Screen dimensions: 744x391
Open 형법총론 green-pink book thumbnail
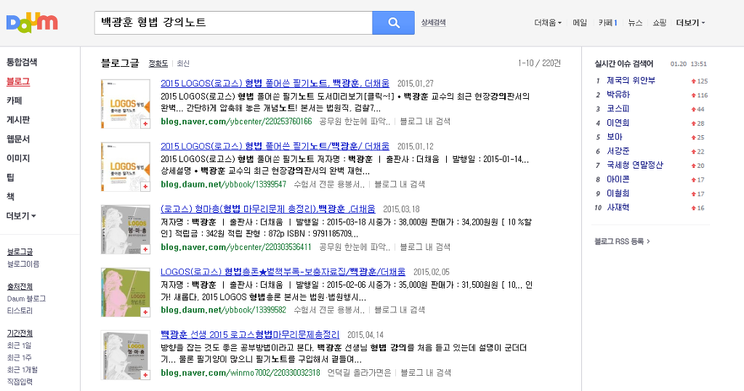126,292
